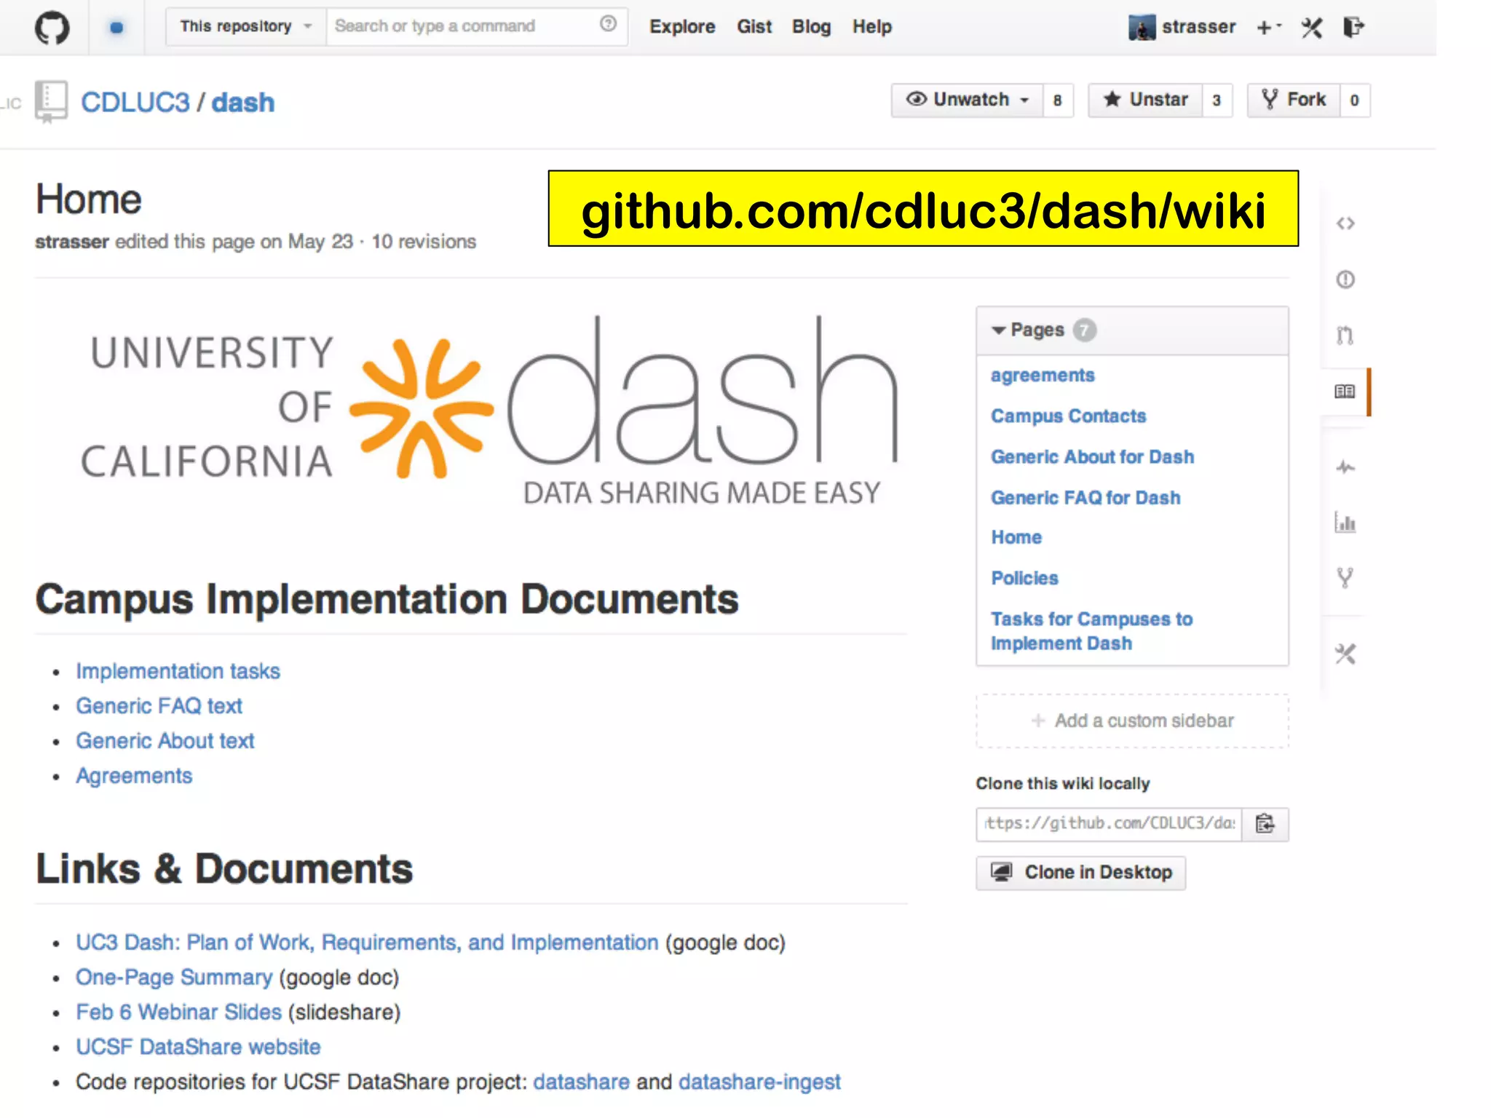
Task: Open the stargazers count 3
Action: [1216, 100]
